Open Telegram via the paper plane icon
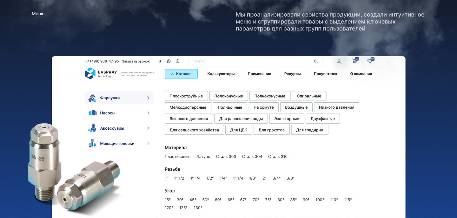The height and width of the screenshot is (218, 457). coord(160,61)
